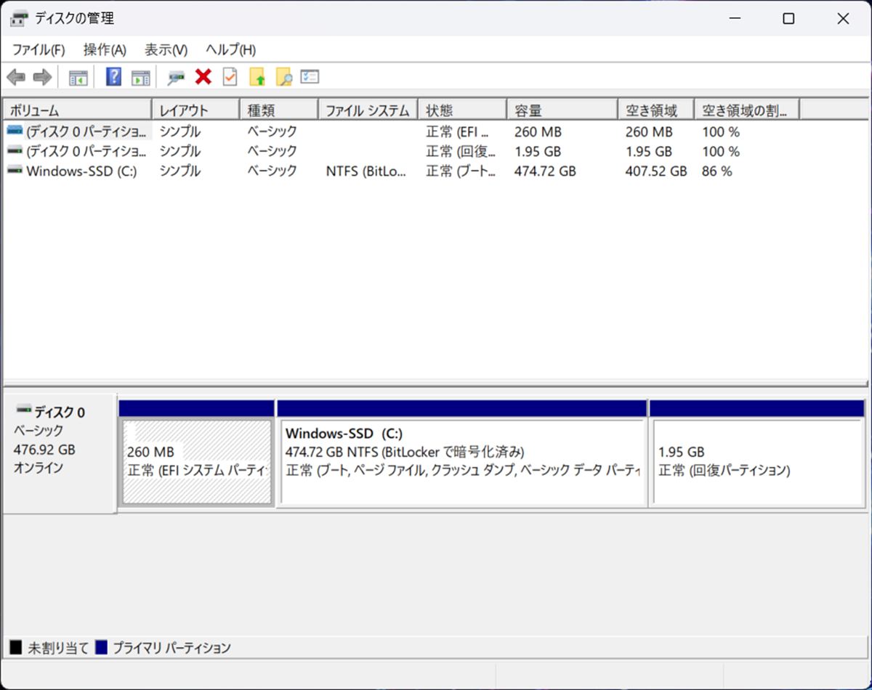Image resolution: width=872 pixels, height=690 pixels.
Task: Select the Windows-SSD (C:) volume row
Action: click(81, 171)
